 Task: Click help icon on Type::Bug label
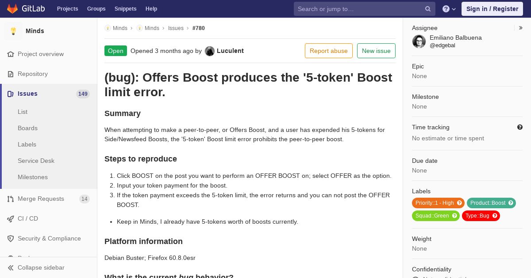point(495,216)
